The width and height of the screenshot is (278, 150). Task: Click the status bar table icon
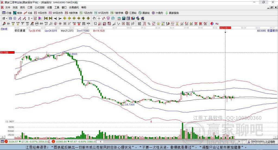(x=2, y=142)
